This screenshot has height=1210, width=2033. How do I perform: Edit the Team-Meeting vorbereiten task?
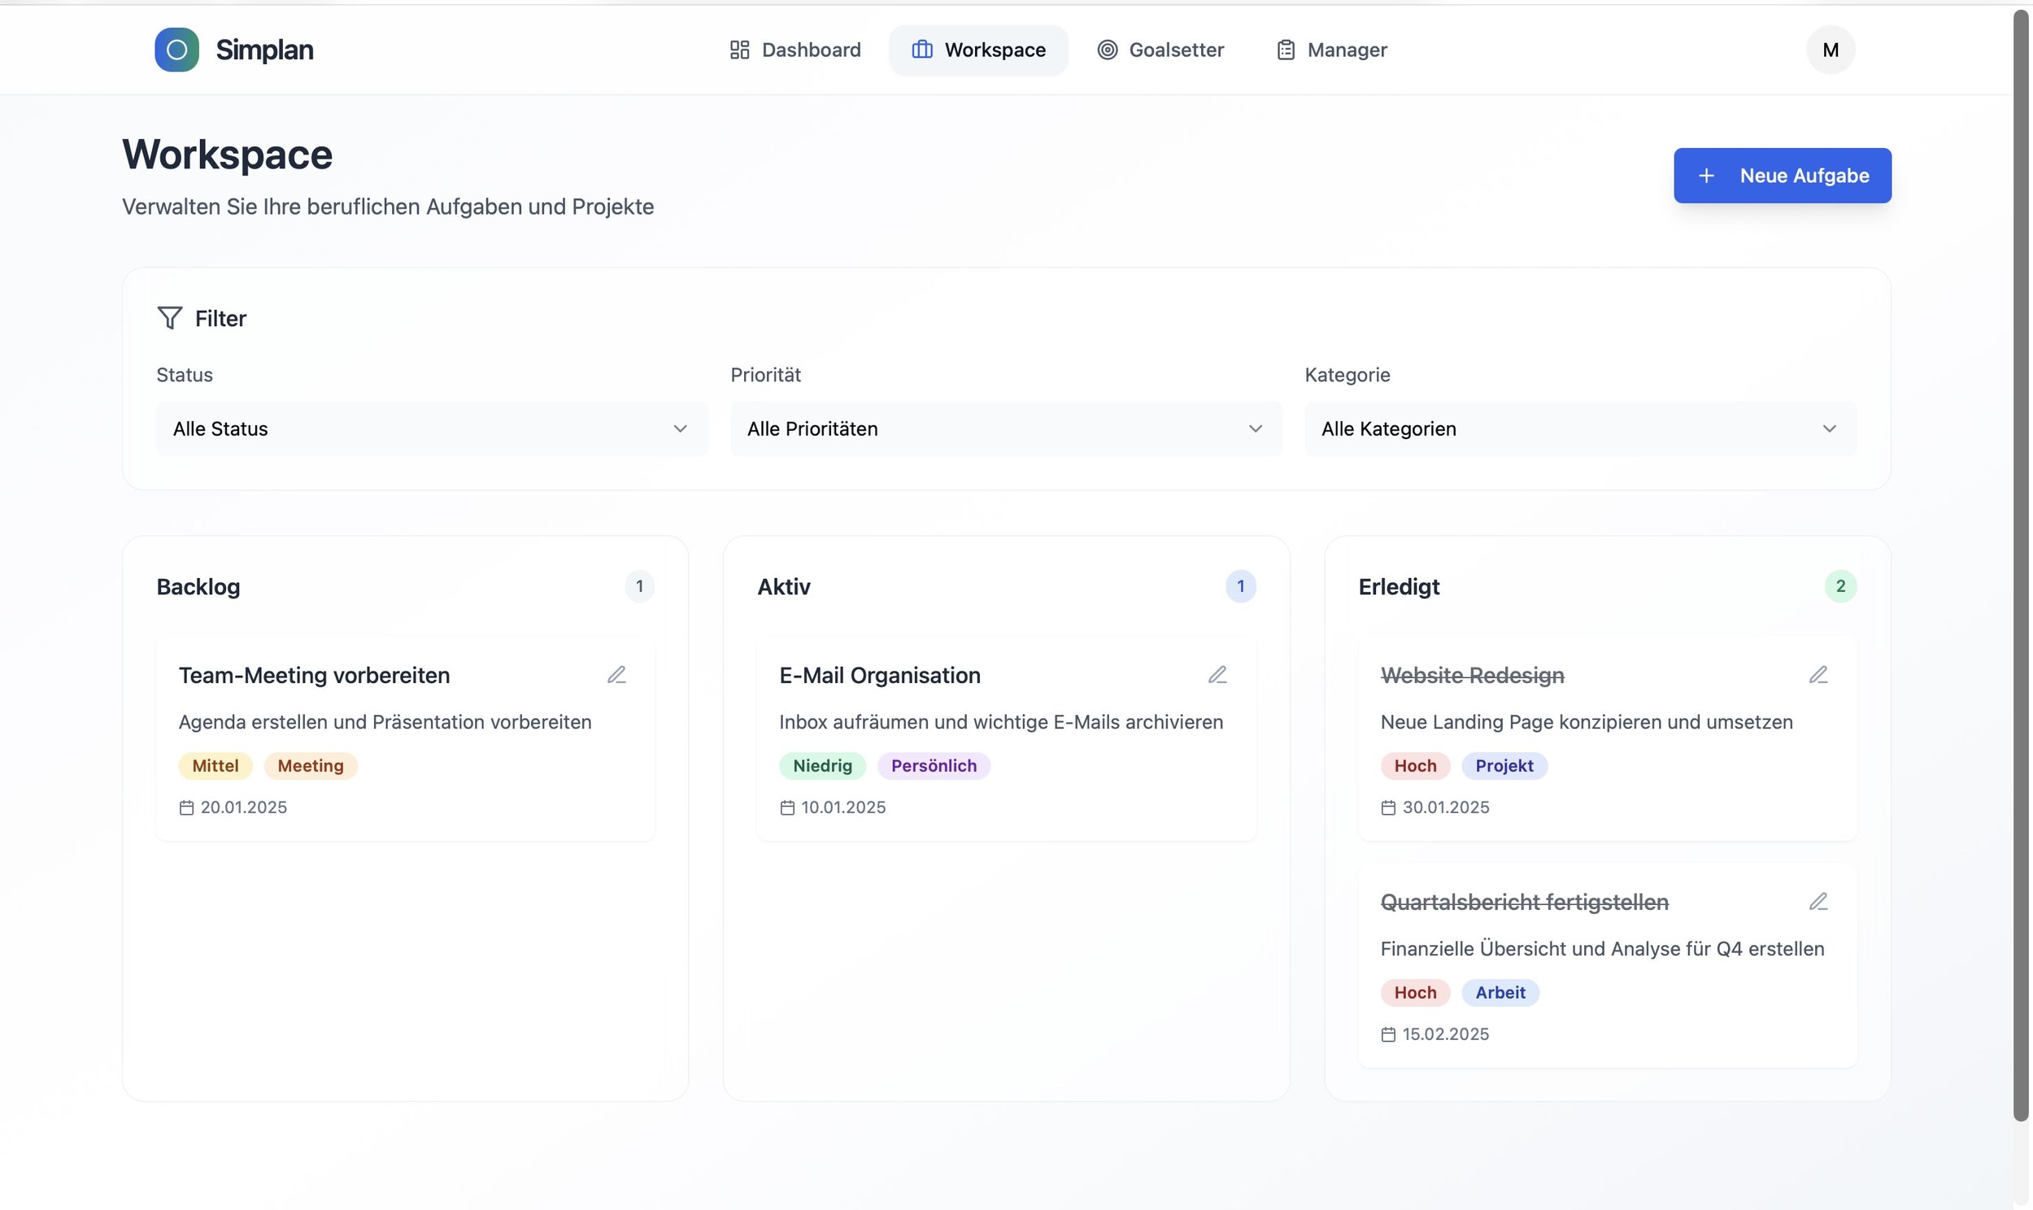coord(617,673)
